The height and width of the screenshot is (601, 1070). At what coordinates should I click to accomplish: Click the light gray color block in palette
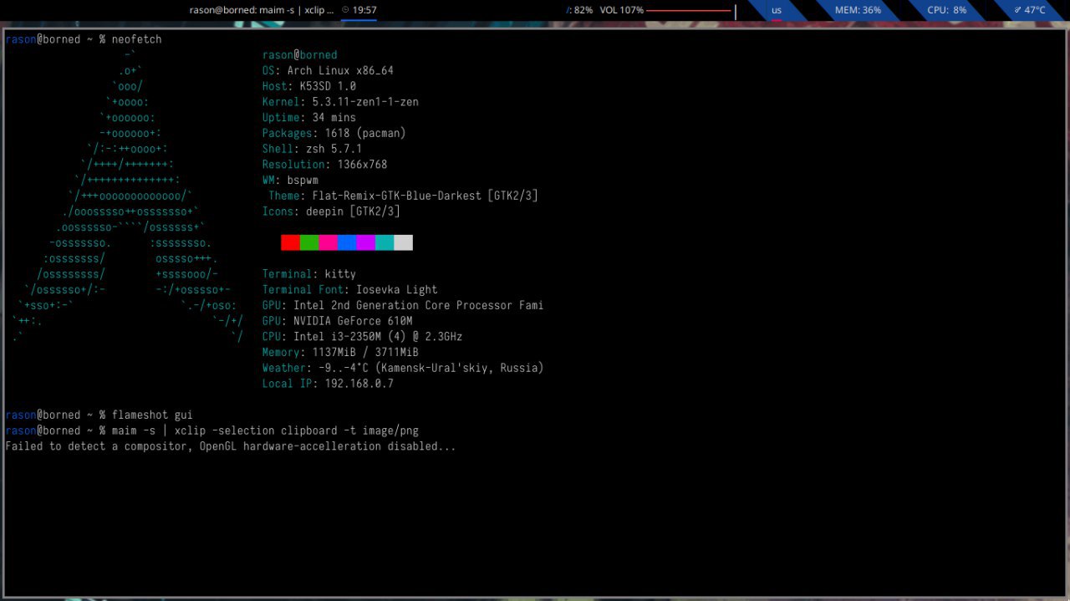click(403, 242)
